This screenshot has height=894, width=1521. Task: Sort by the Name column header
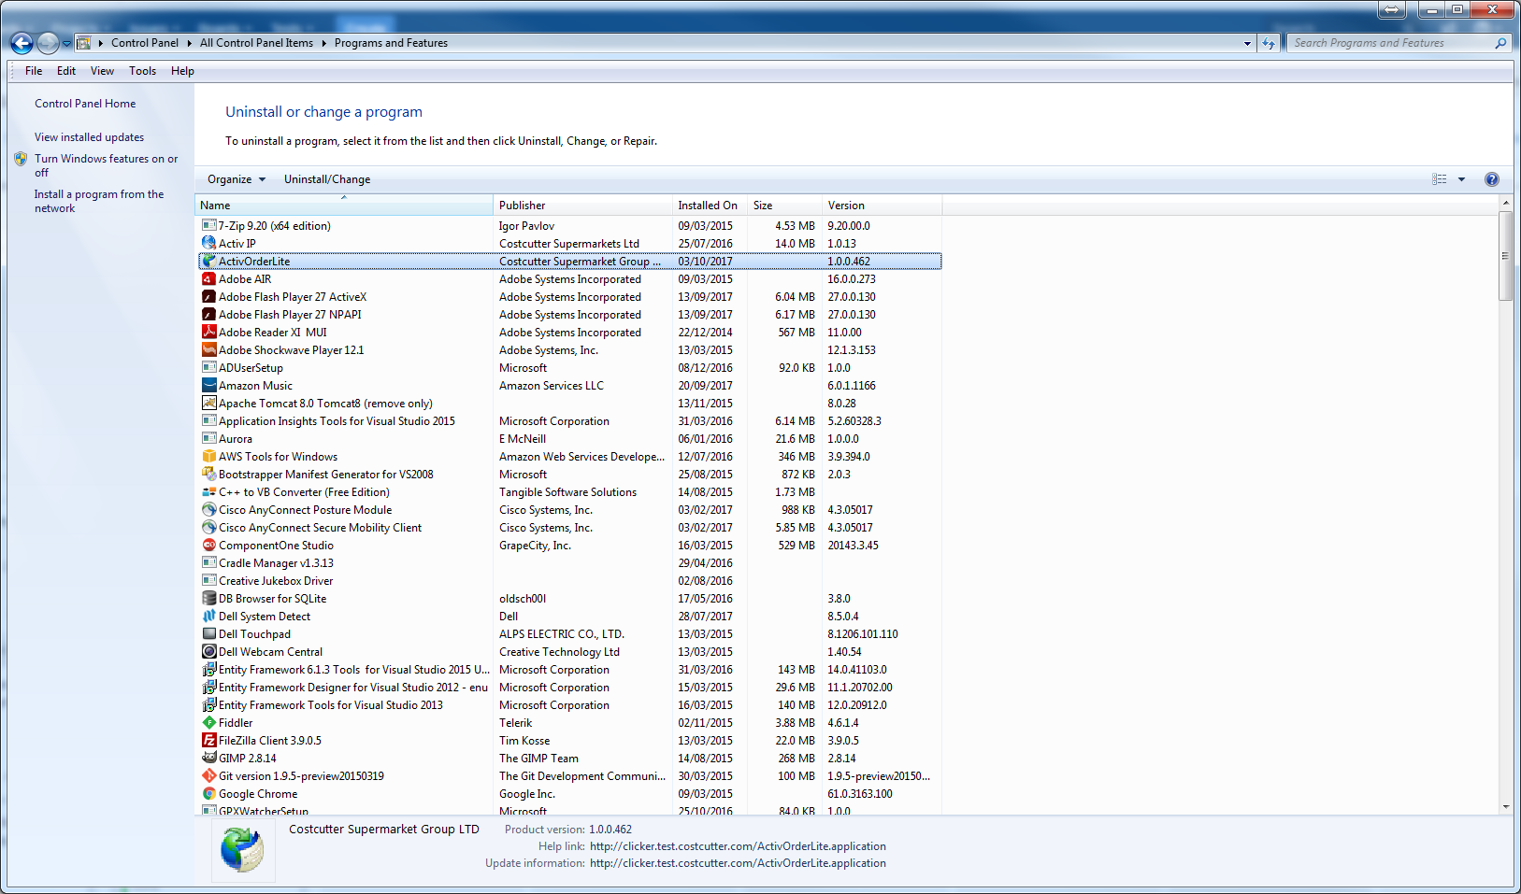(x=343, y=205)
